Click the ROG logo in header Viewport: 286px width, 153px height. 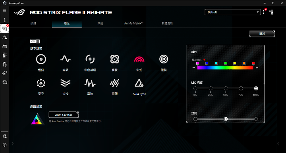pyautogui.click(x=19, y=12)
